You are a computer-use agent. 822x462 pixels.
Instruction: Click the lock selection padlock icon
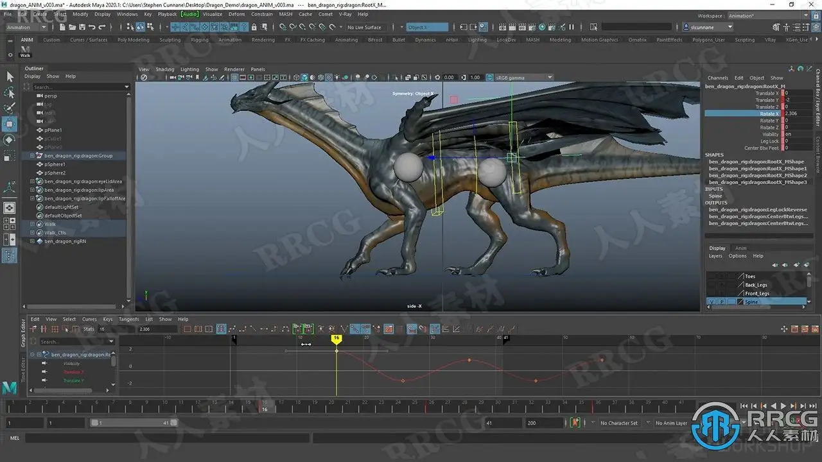254,27
